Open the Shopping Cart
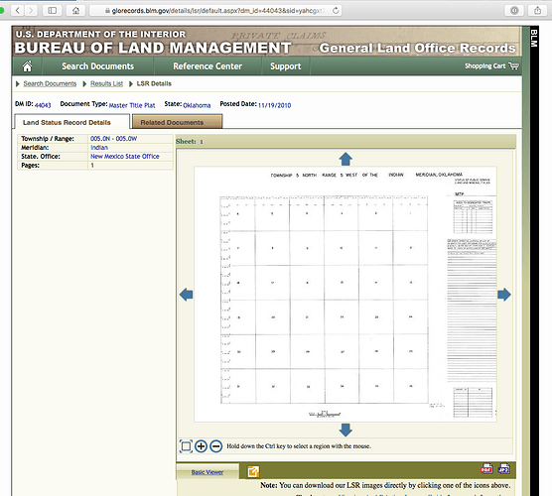The image size is (552, 496). (x=491, y=66)
